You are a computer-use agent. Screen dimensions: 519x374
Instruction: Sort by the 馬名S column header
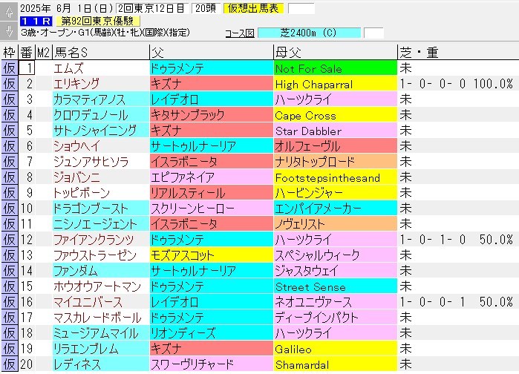(101, 52)
